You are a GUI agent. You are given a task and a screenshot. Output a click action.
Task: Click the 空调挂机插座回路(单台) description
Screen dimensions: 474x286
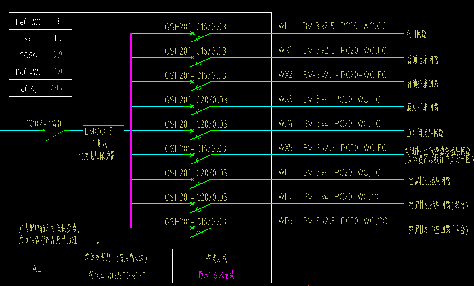438,230
